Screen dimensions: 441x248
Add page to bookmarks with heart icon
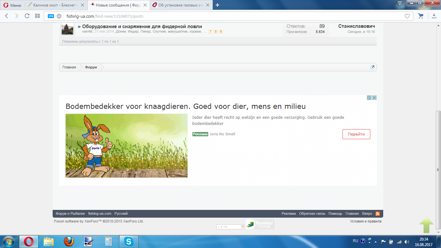pos(407,16)
